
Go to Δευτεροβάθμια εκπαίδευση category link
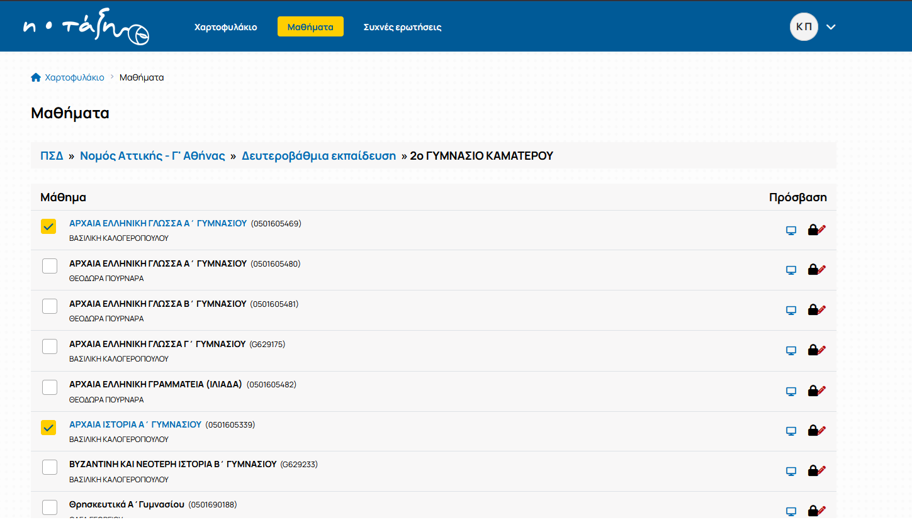[x=318, y=156]
